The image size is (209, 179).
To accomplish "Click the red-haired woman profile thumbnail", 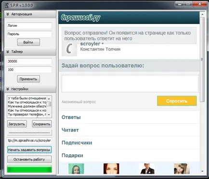I will tap(111, 168).
